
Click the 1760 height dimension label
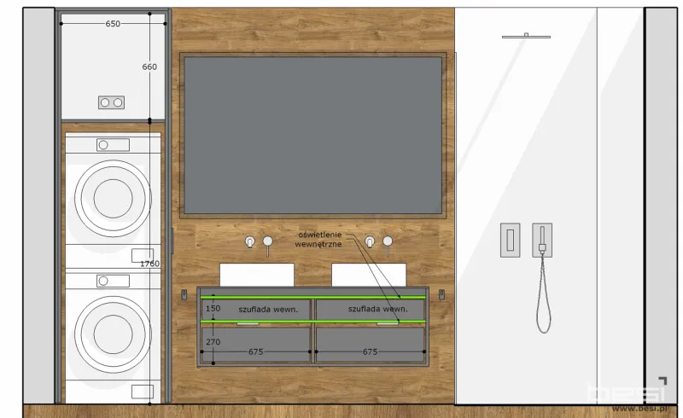pos(150,264)
